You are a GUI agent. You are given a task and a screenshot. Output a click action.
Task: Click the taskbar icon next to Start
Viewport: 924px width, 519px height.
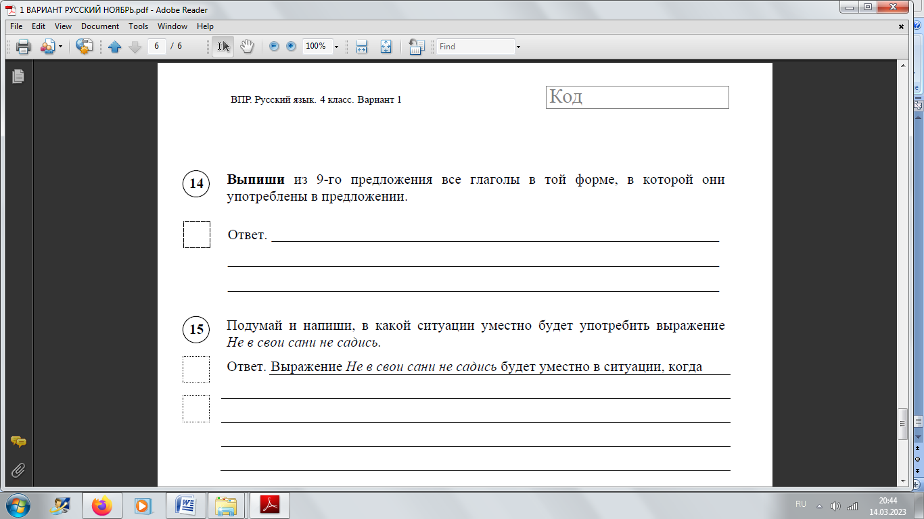61,505
